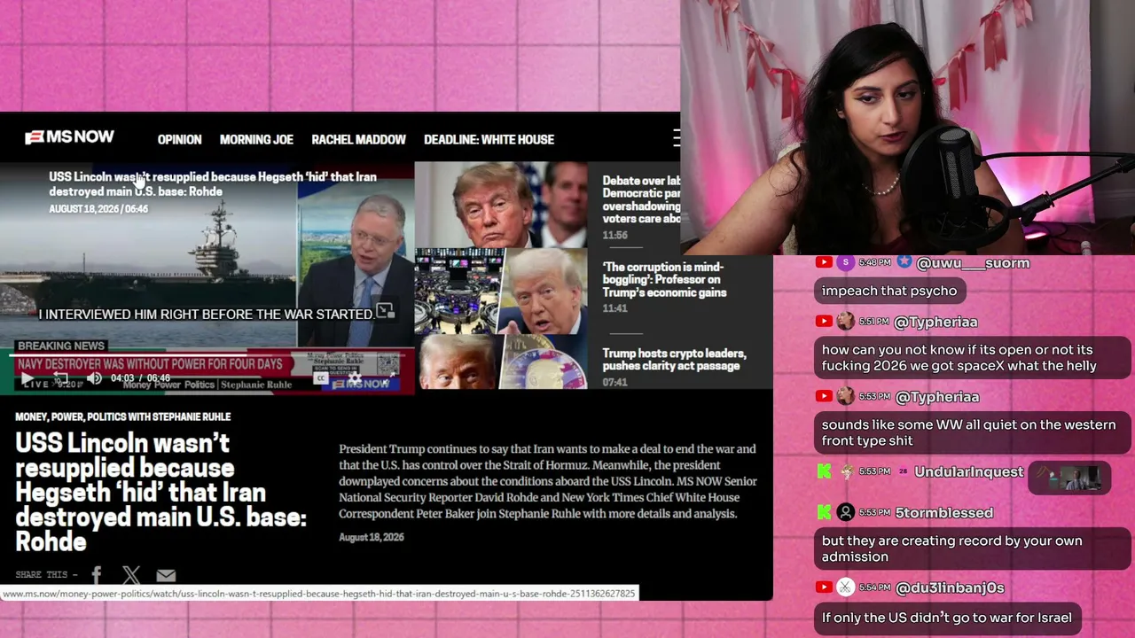Image resolution: width=1135 pixels, height=638 pixels.
Task: Navigate to Deadline: White House
Action: (x=489, y=139)
